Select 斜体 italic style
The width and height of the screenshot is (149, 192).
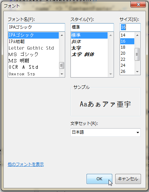click(89, 42)
